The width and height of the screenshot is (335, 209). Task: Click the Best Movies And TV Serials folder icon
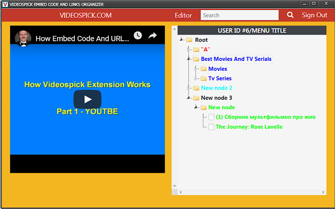[x=196, y=59]
